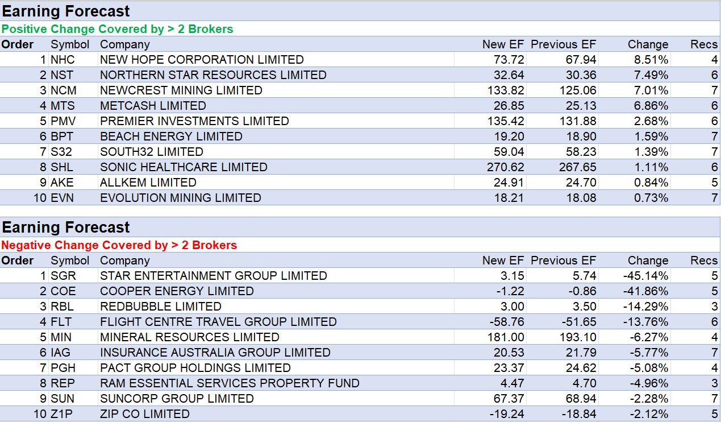Click the COOPER ENERGY LIMITED cell
This screenshot has height=422, width=721.
pyautogui.click(x=177, y=291)
